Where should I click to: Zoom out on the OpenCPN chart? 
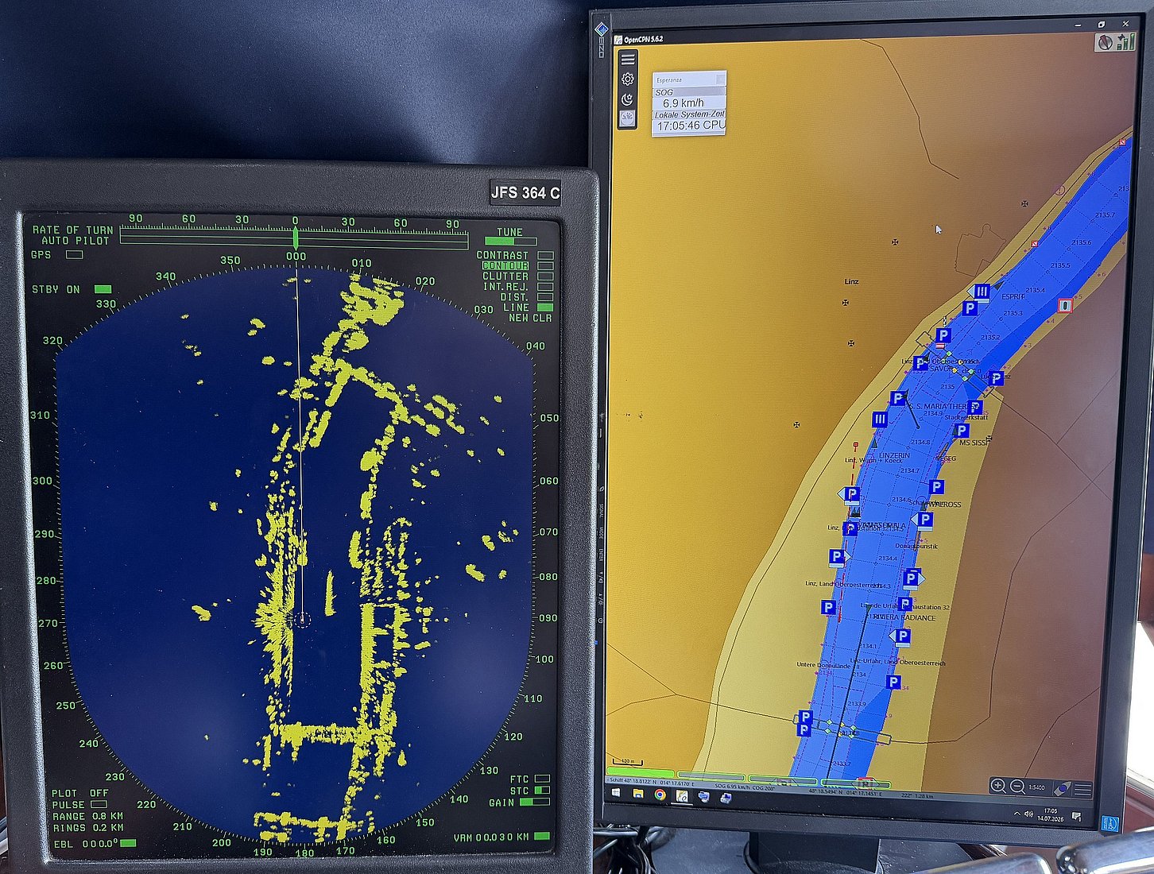pyautogui.click(x=1017, y=787)
